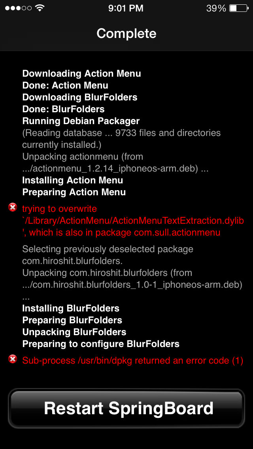This screenshot has width=253, height=449.
Task: Click the red error icon beside dpkg message
Action: (x=13, y=359)
